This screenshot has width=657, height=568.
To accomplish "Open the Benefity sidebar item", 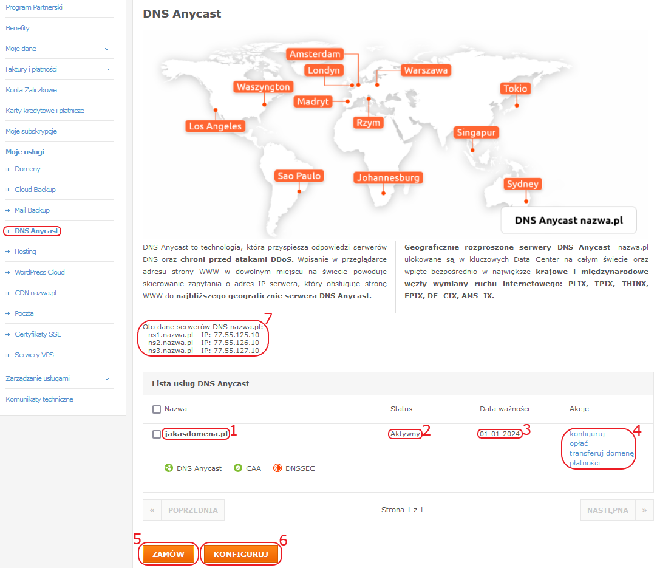I will (18, 28).
